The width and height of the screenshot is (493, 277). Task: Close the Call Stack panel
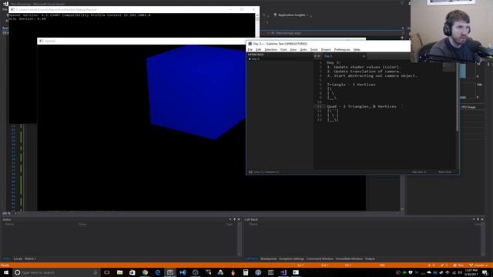(482, 219)
